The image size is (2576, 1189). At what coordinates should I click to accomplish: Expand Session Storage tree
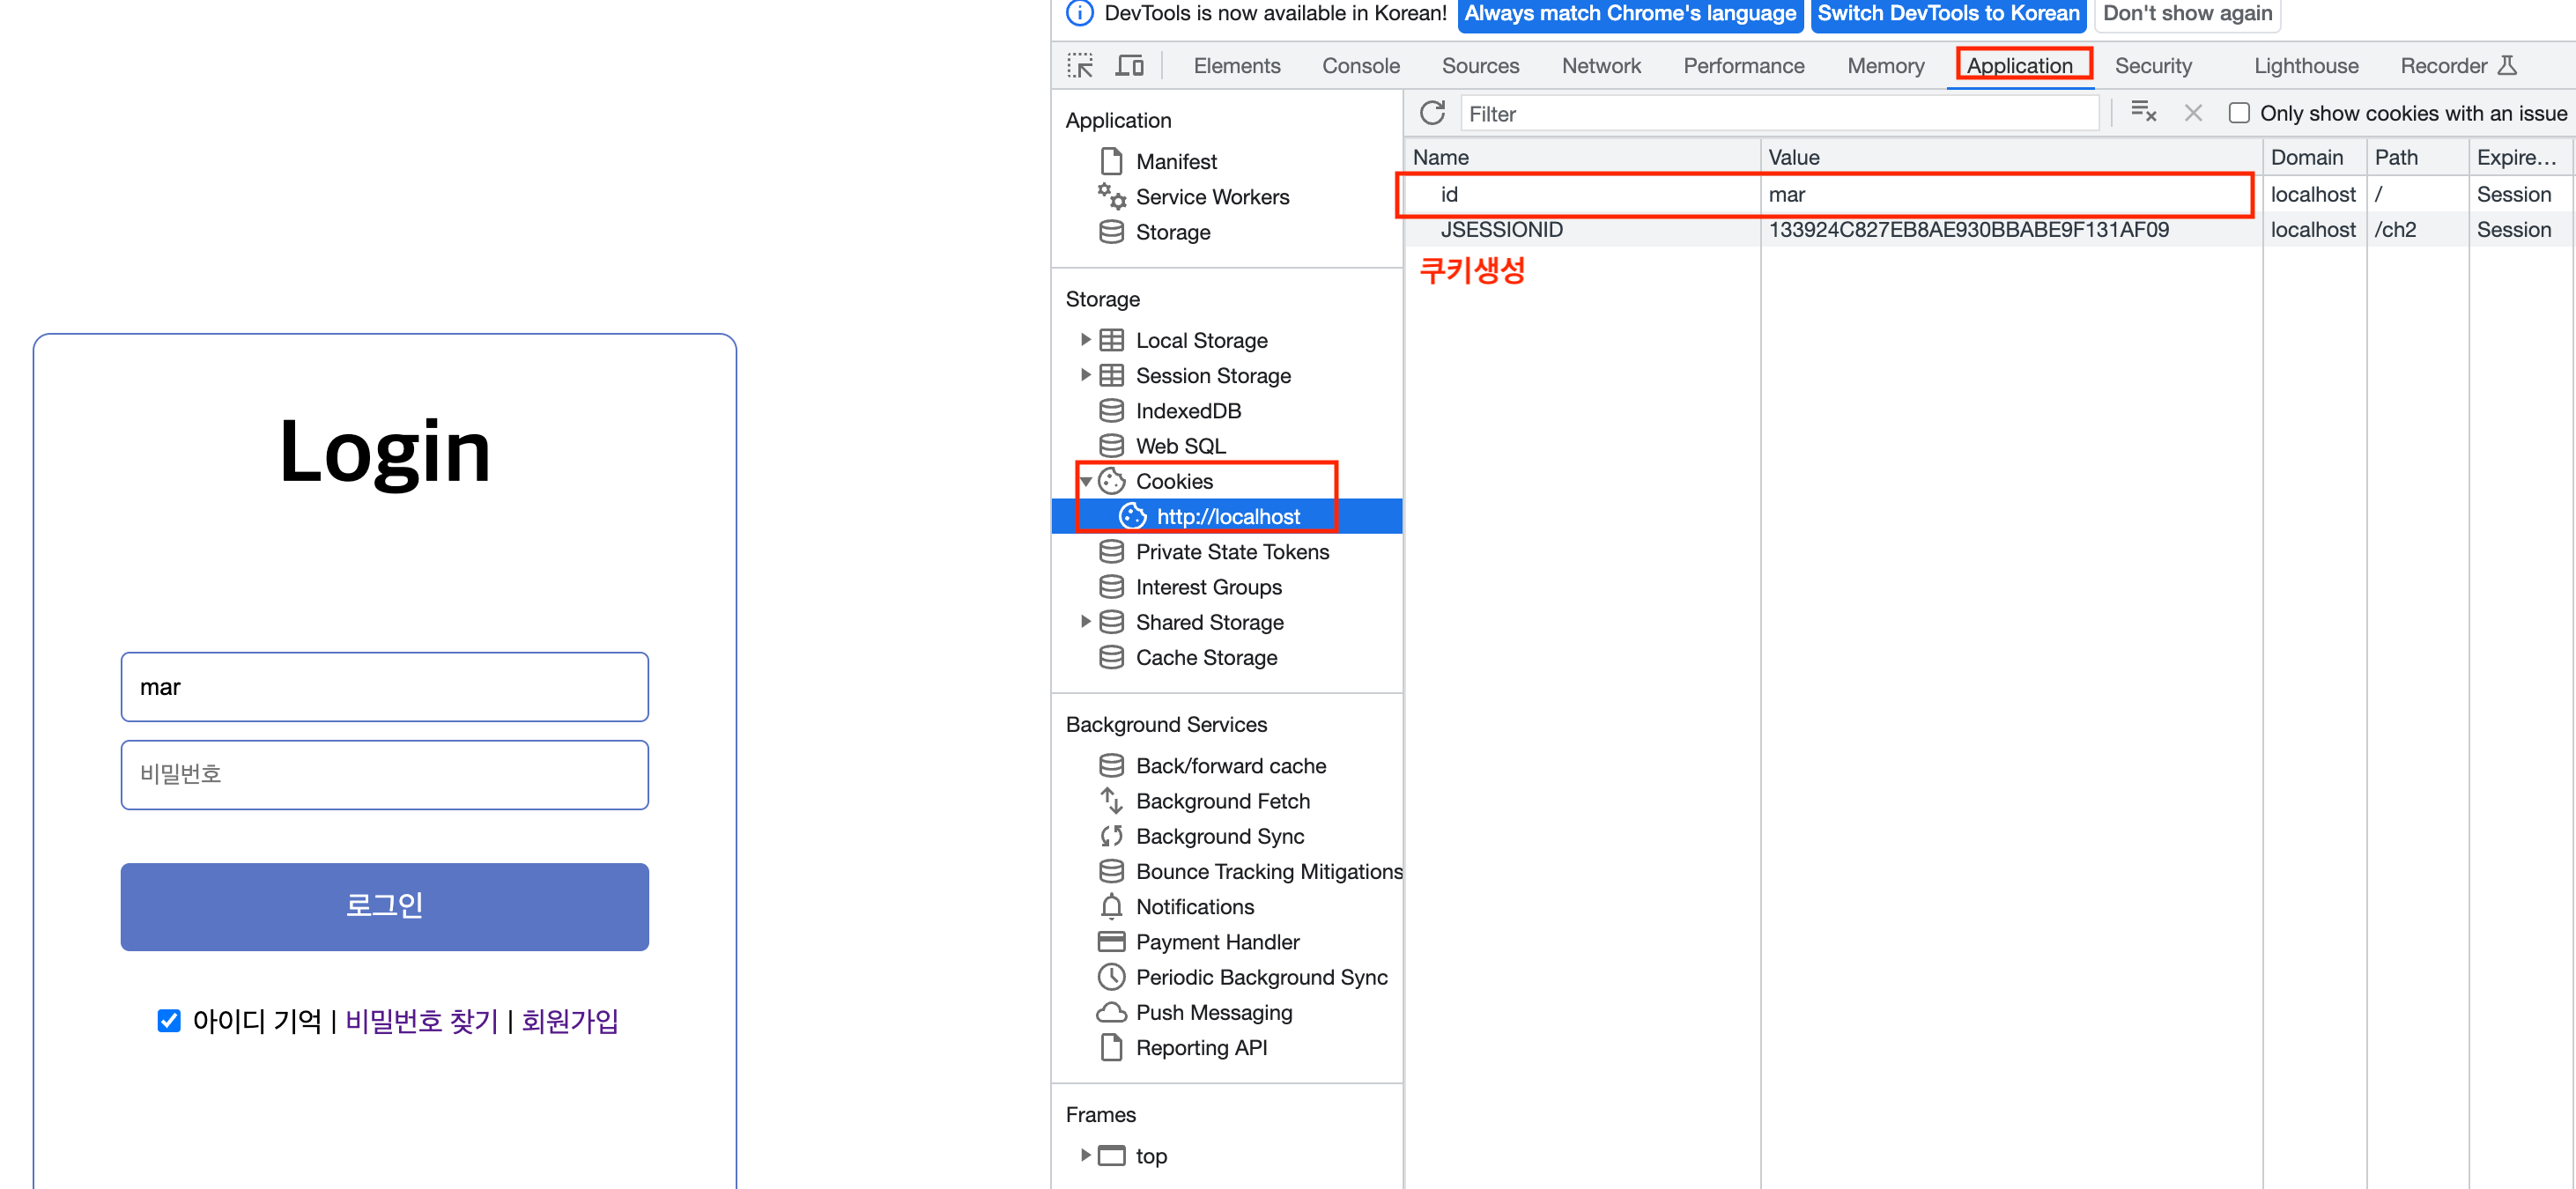(1085, 375)
